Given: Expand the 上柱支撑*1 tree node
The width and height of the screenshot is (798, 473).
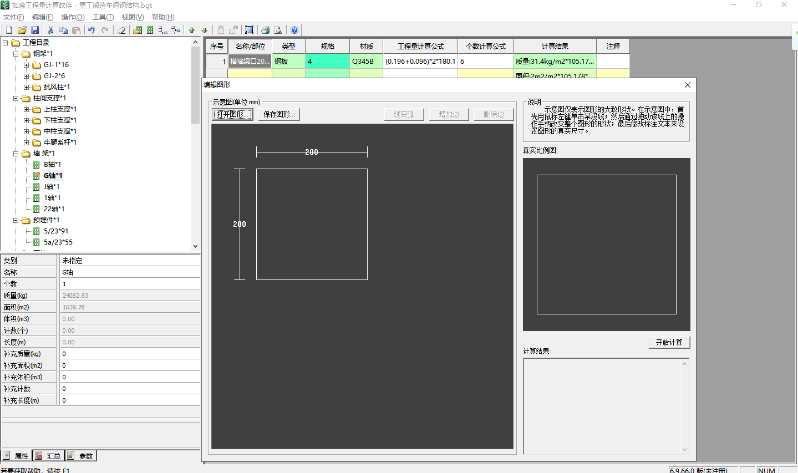Looking at the screenshot, I should coord(26,109).
